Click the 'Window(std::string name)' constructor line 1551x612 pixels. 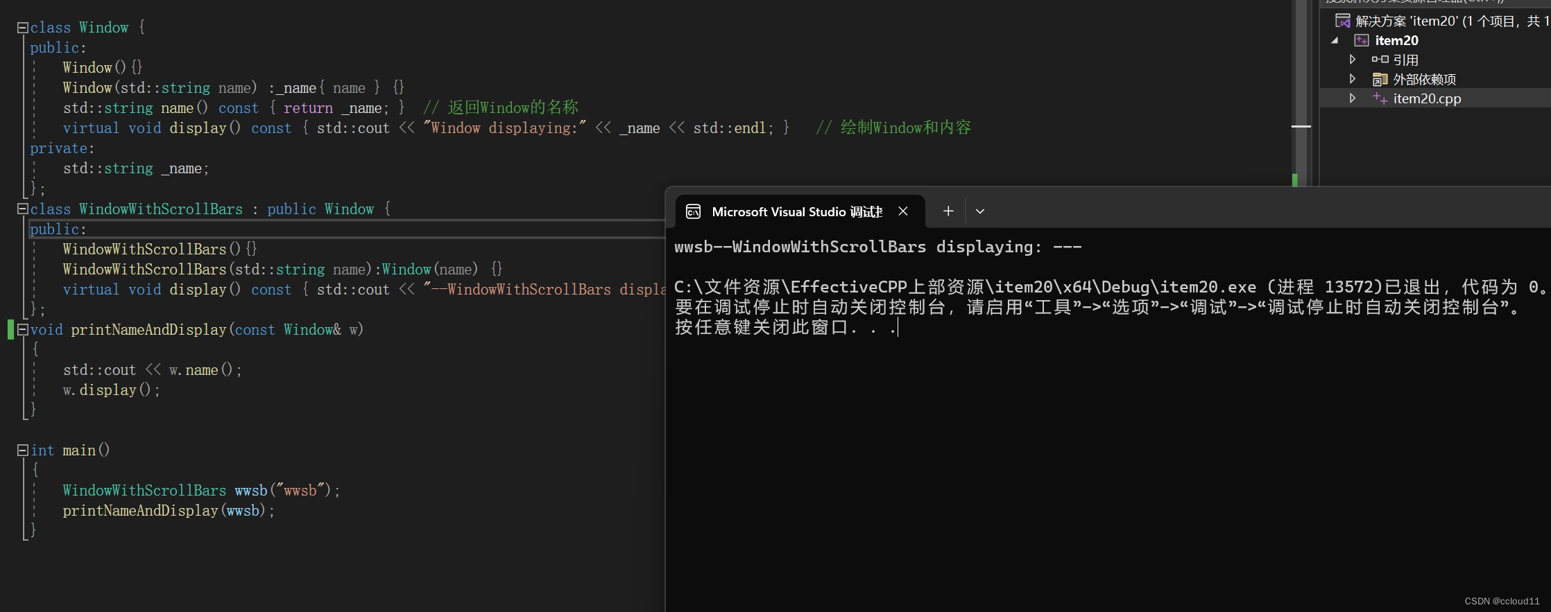coord(234,88)
